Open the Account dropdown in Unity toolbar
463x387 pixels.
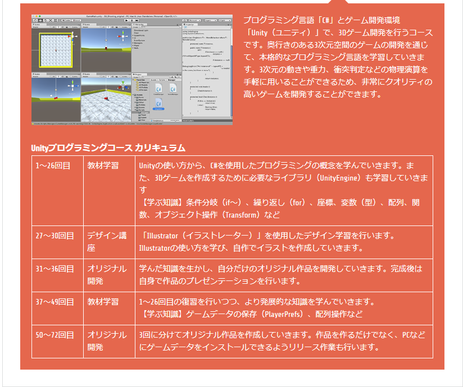(x=195, y=20)
